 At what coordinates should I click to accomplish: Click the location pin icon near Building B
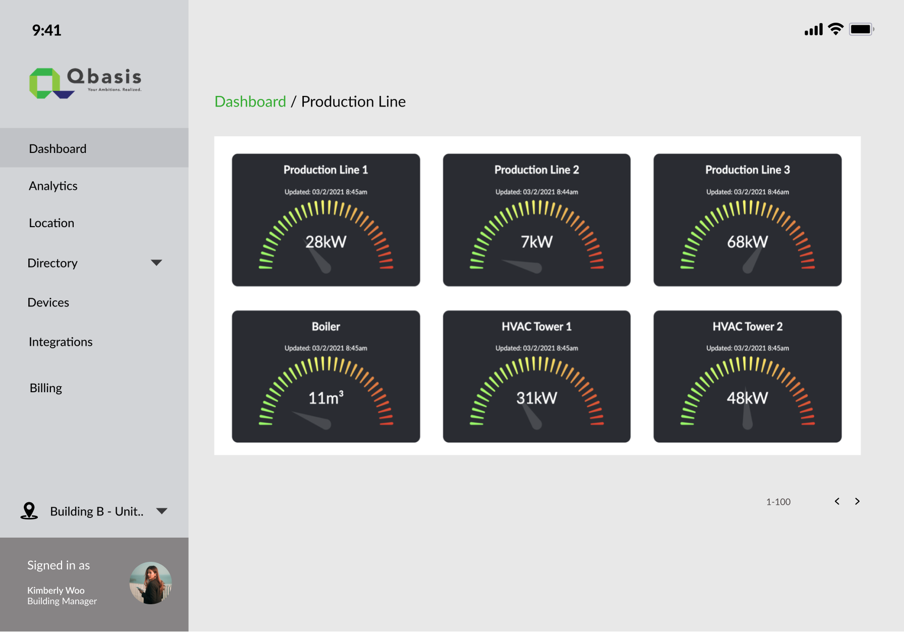pos(29,511)
